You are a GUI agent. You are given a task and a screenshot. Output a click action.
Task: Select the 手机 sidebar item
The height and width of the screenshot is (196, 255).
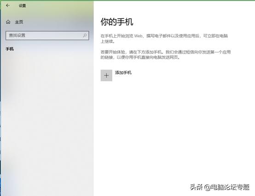tap(10, 49)
